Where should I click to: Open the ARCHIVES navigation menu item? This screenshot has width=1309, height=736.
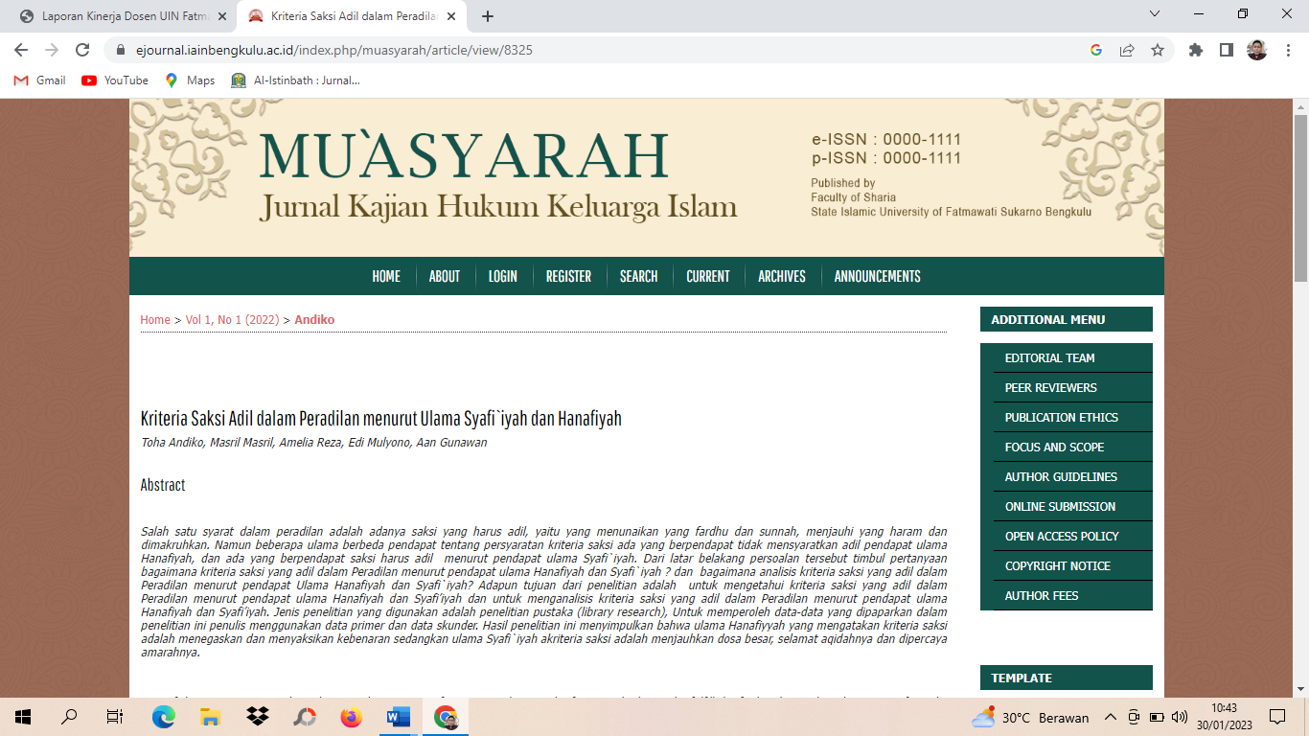click(x=781, y=276)
